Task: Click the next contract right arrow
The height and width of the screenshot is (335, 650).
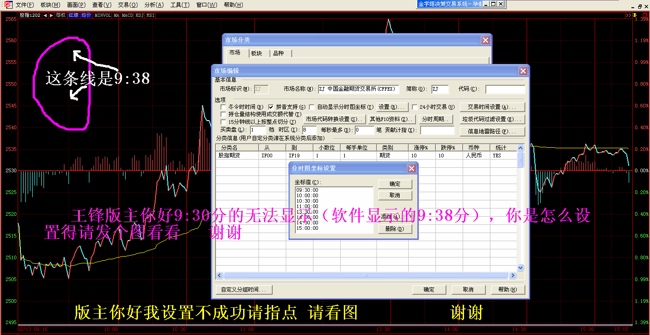Action: [x=51, y=15]
